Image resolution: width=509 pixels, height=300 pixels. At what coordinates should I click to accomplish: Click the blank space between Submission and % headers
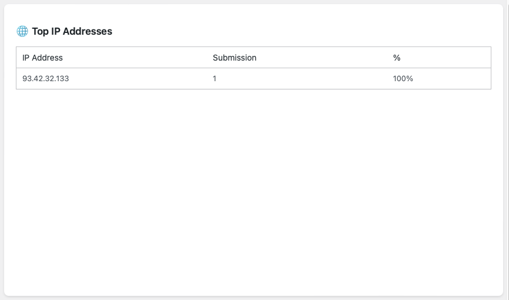click(323, 58)
